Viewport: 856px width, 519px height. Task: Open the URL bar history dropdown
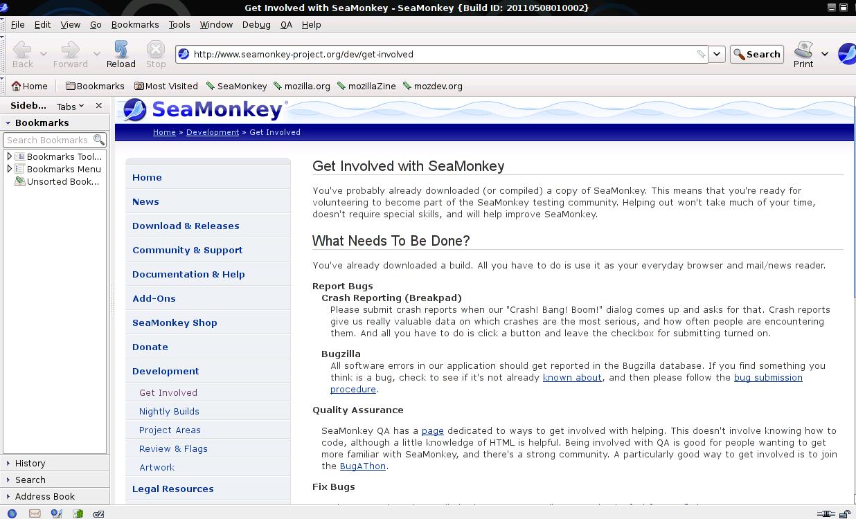click(x=717, y=54)
